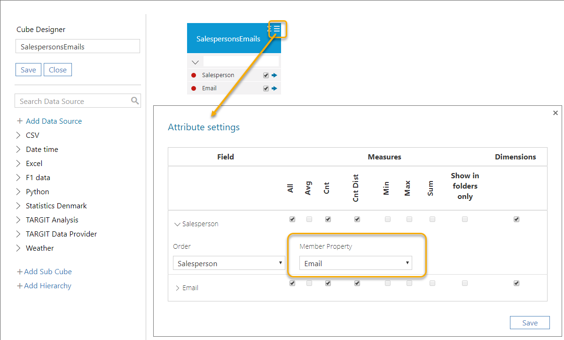Expand Statistics Denmark data source
The width and height of the screenshot is (564, 340).
[x=18, y=206]
